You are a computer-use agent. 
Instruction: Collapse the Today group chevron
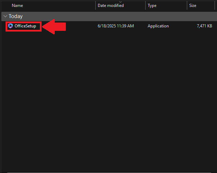[5, 16]
